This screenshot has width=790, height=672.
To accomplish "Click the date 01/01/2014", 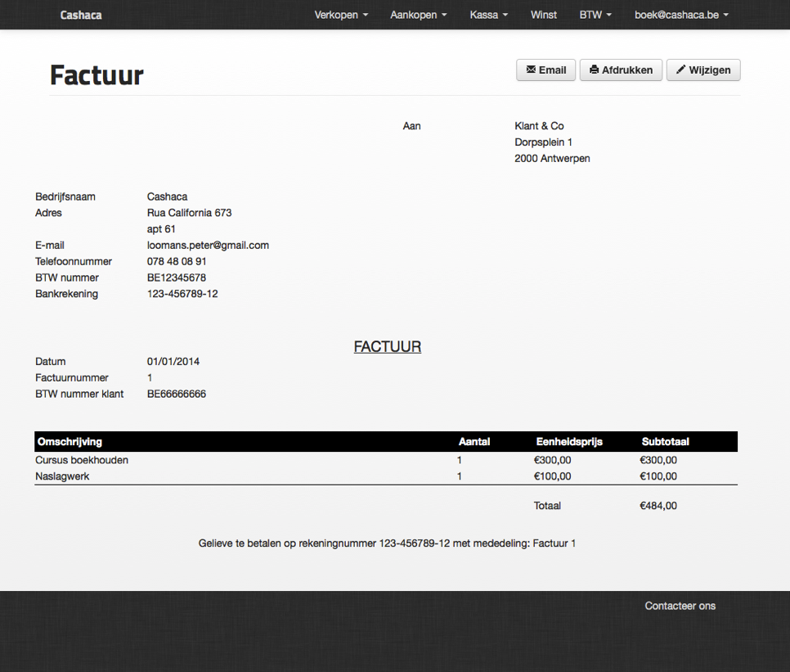I will 173,362.
